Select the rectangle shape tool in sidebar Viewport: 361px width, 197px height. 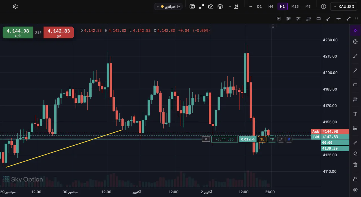click(355, 85)
